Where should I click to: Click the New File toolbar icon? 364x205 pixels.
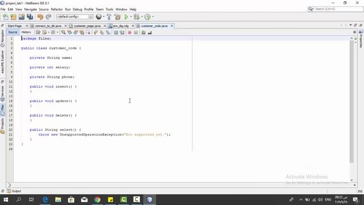coord(5,17)
